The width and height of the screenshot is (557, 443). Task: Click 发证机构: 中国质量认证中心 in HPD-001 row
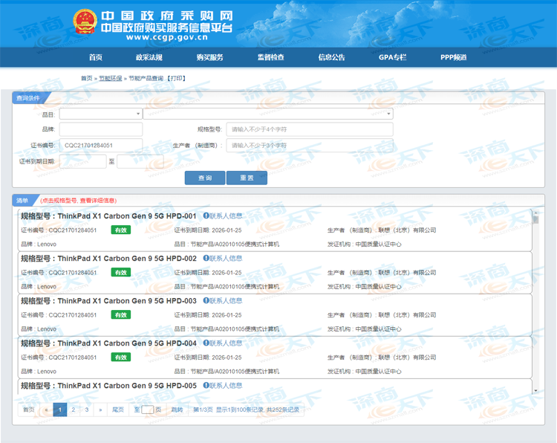(x=365, y=245)
